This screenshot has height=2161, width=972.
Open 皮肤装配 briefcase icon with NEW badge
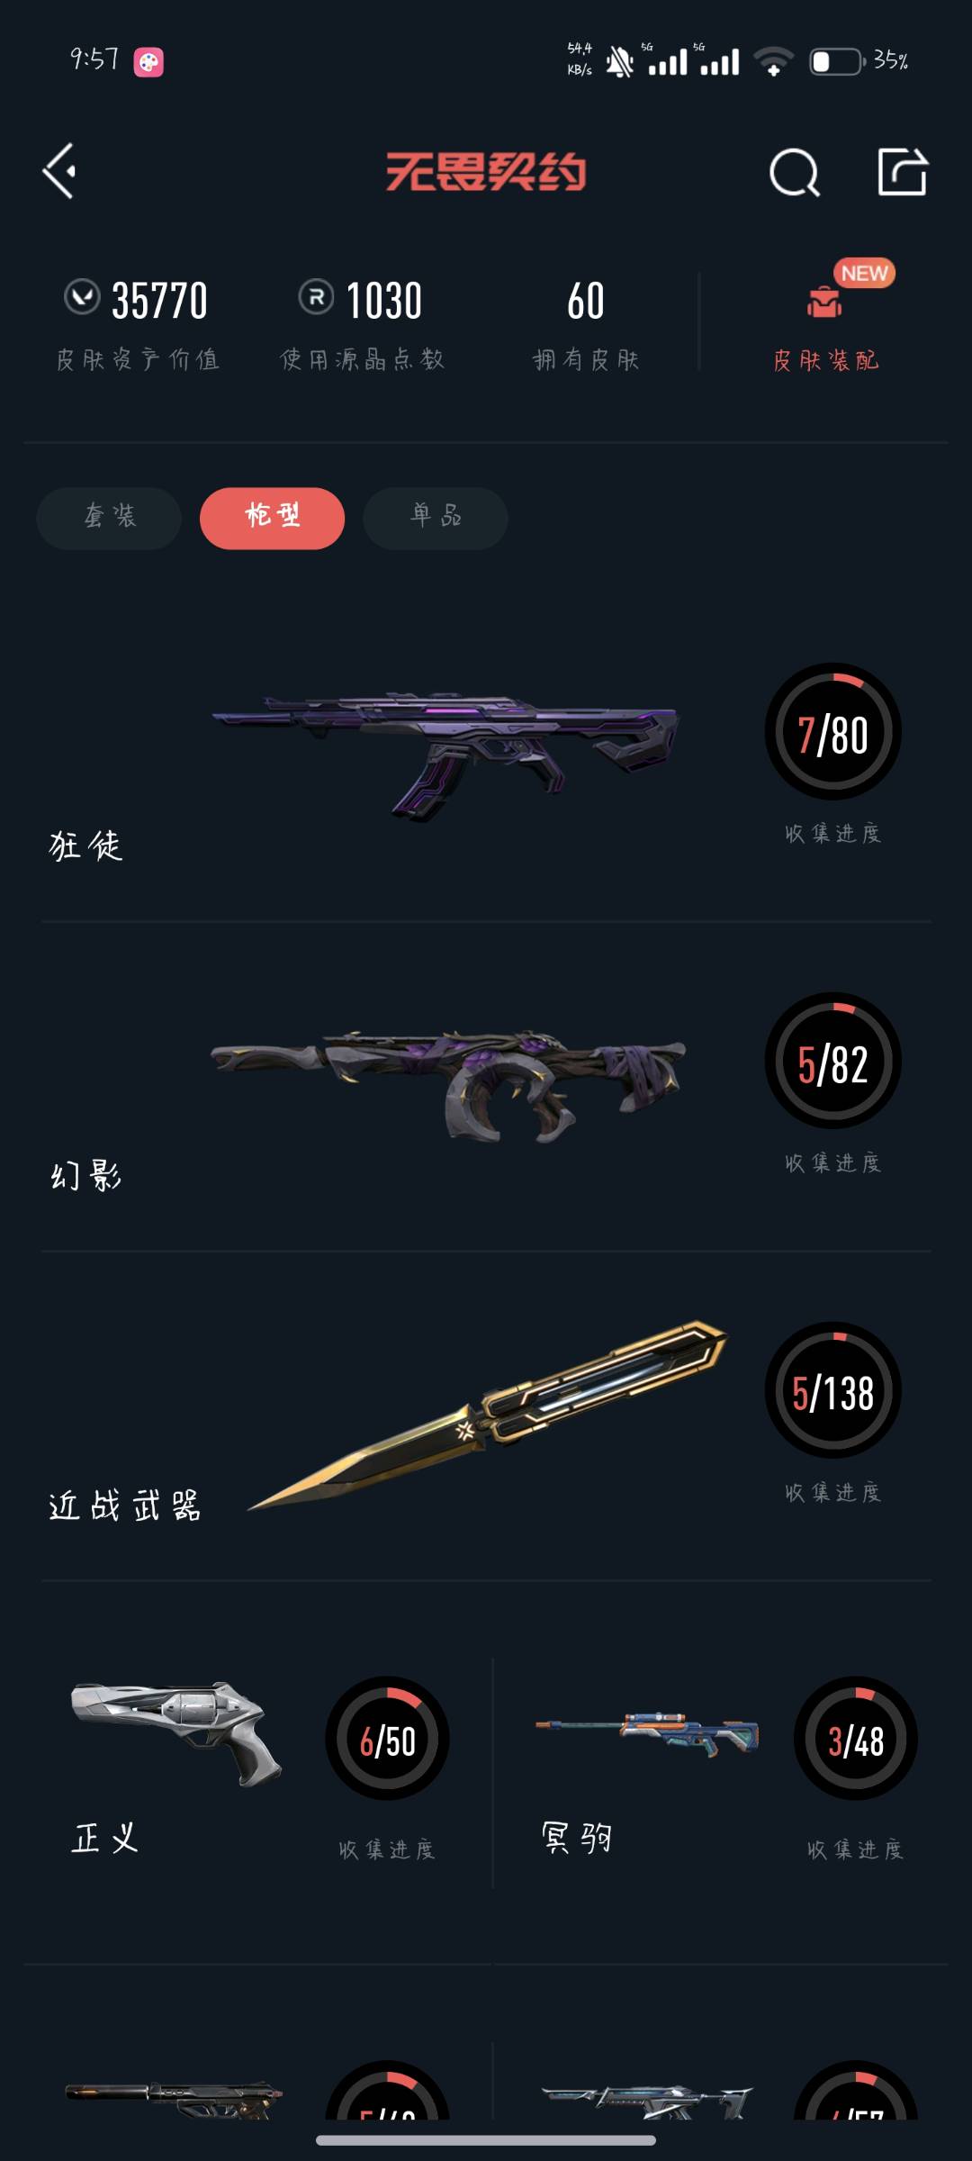[x=824, y=302]
